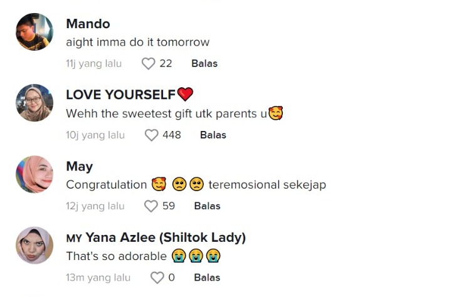Viewport: 451px width, 297px height.
Task: Open Yana Azlee's avatar
Action: point(34,245)
